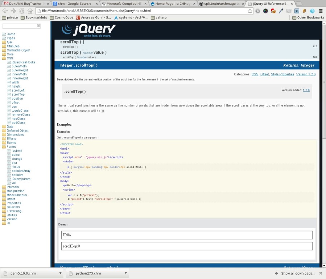Switch to the chm - Google Search tab

pos(74,4)
